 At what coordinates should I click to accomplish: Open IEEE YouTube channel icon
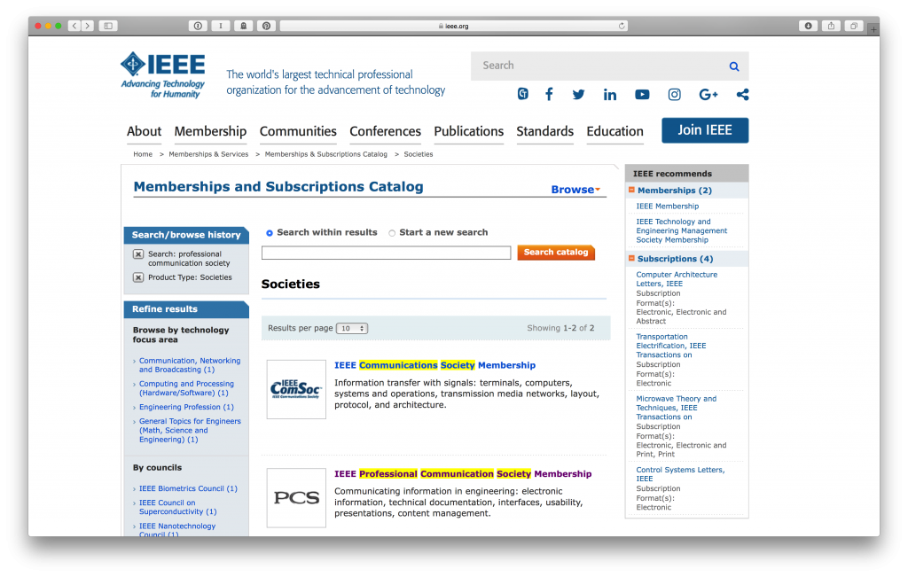[642, 94]
